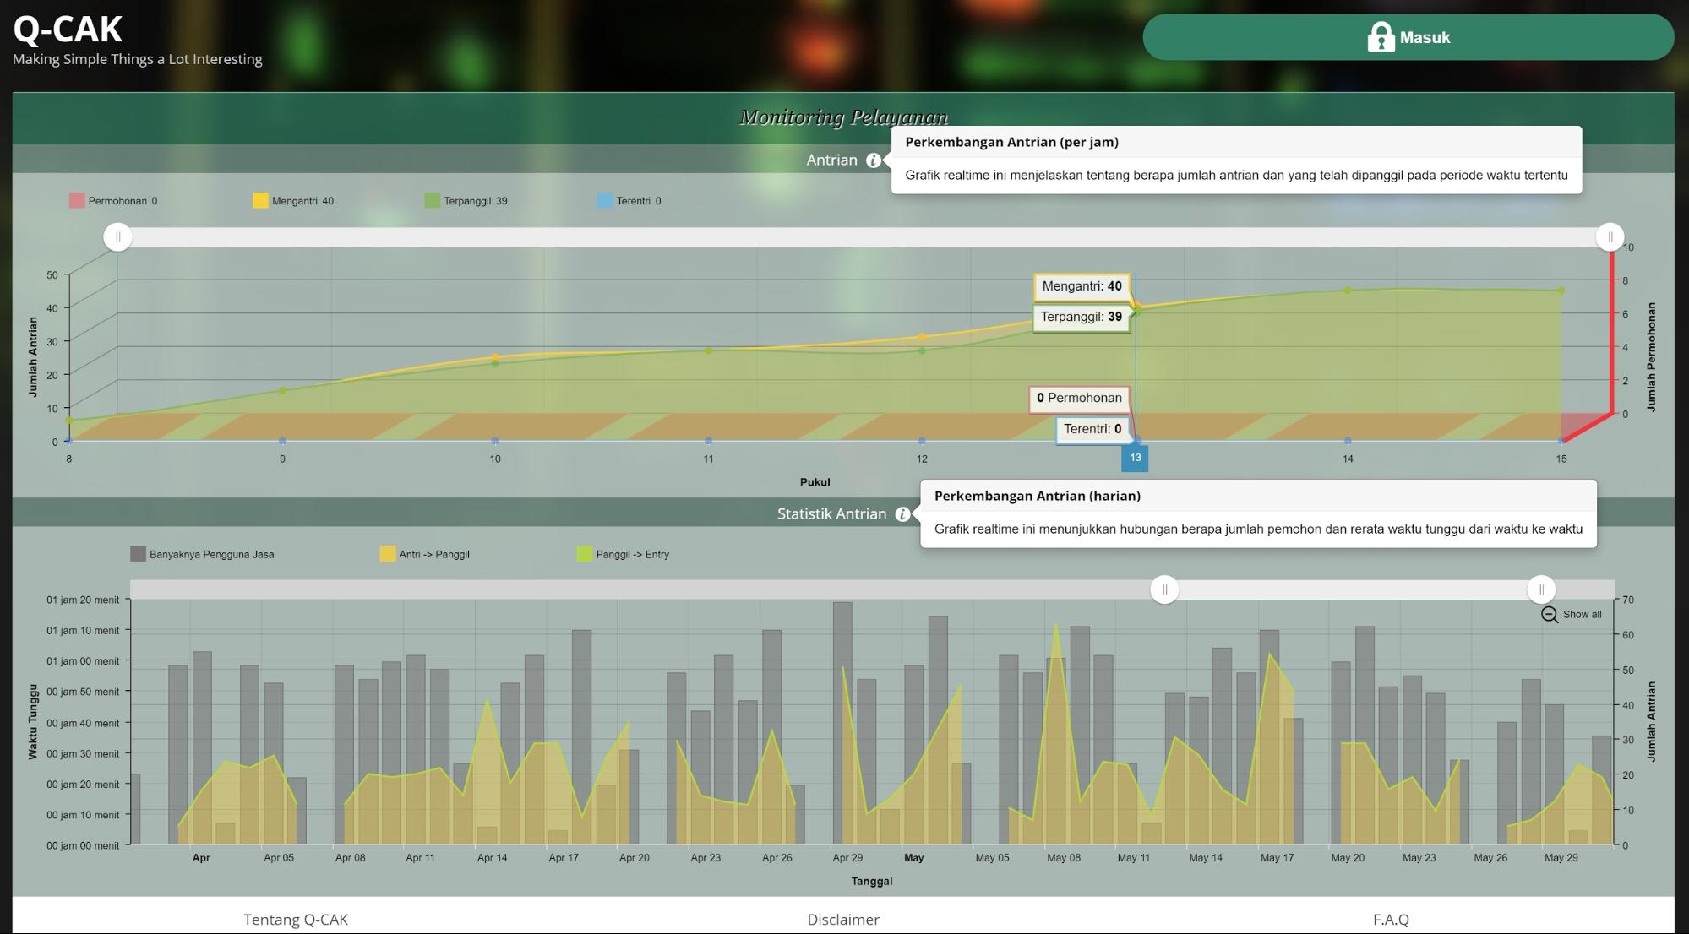Toggle the green Terpanggil legend marker
The image size is (1689, 934).
433,201
